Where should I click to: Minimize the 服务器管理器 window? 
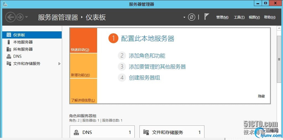coord(258,3)
